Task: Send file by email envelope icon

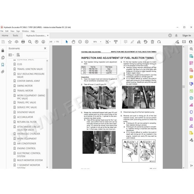Action: 184,42
